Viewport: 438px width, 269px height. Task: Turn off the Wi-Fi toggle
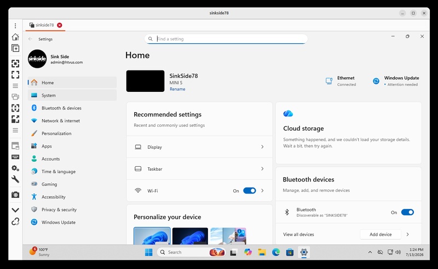[250, 191]
